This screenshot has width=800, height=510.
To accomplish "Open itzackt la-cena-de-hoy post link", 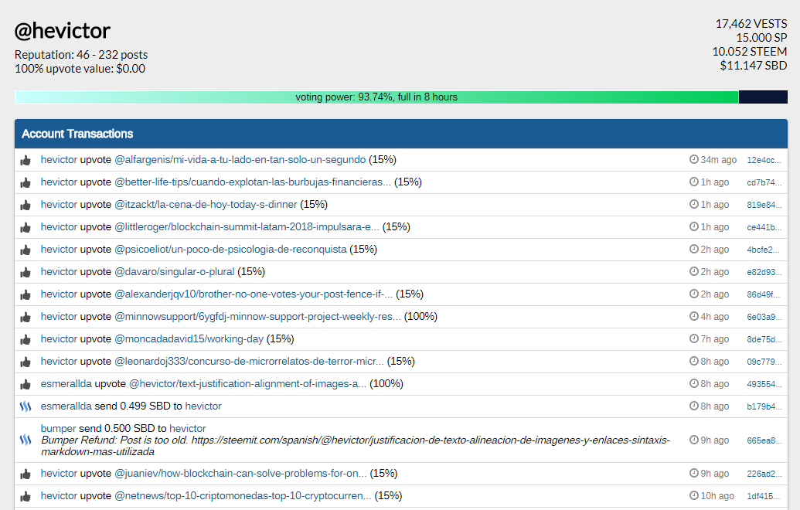I will pos(206,205).
